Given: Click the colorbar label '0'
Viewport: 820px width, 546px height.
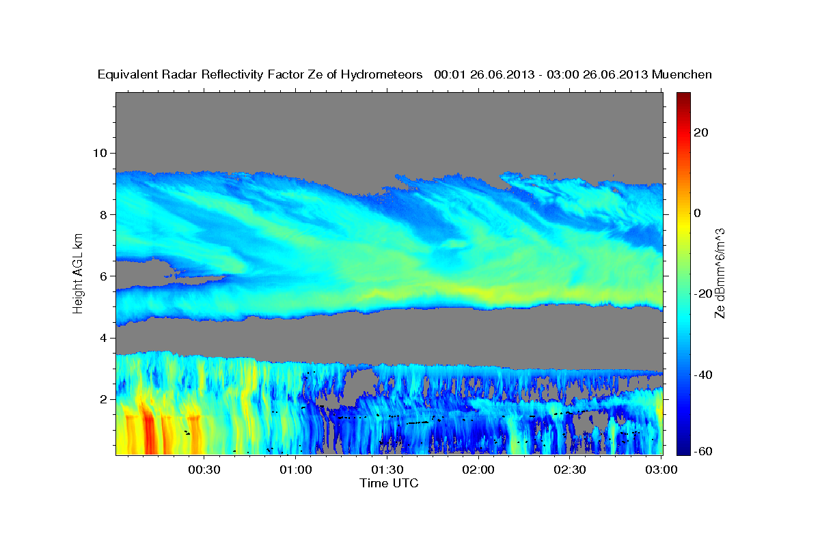Looking at the screenshot, I should click(x=698, y=213).
